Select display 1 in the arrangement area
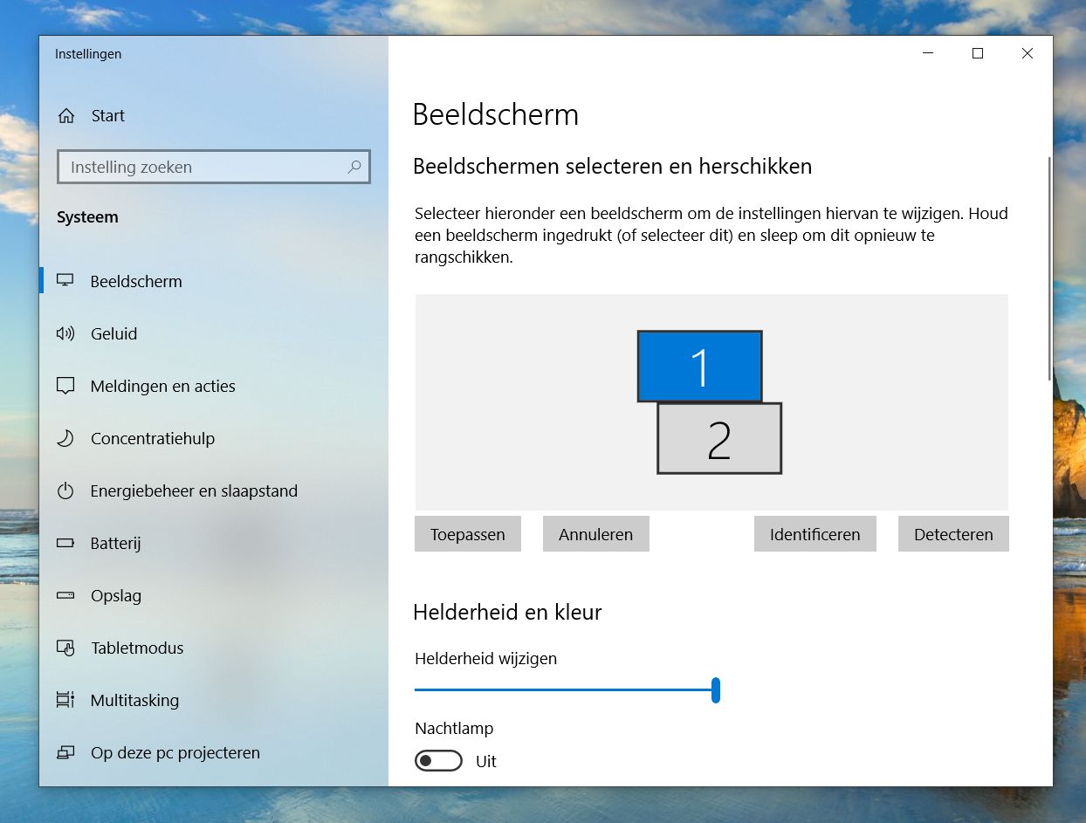The image size is (1086, 823). coord(699,367)
